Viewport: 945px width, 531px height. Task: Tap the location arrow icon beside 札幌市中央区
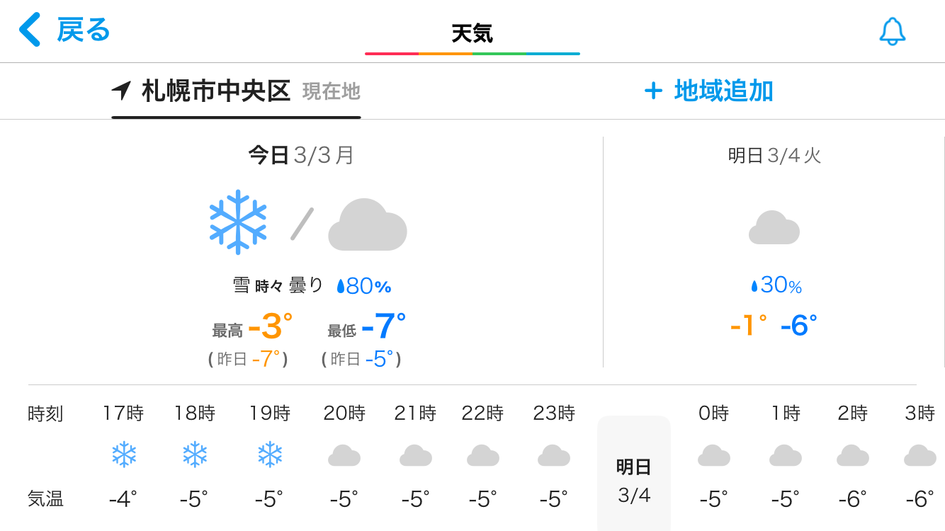(x=121, y=91)
